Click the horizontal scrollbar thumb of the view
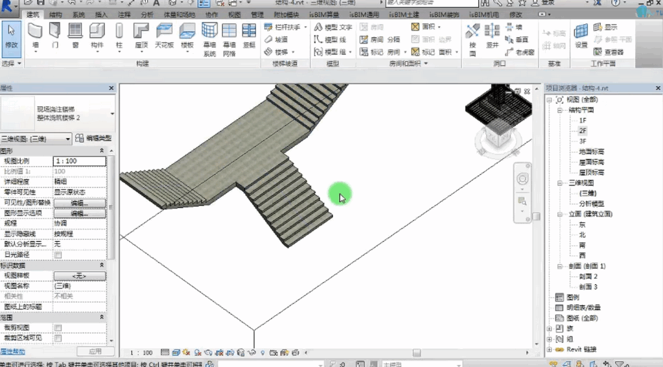663x367 pixels. point(417,353)
